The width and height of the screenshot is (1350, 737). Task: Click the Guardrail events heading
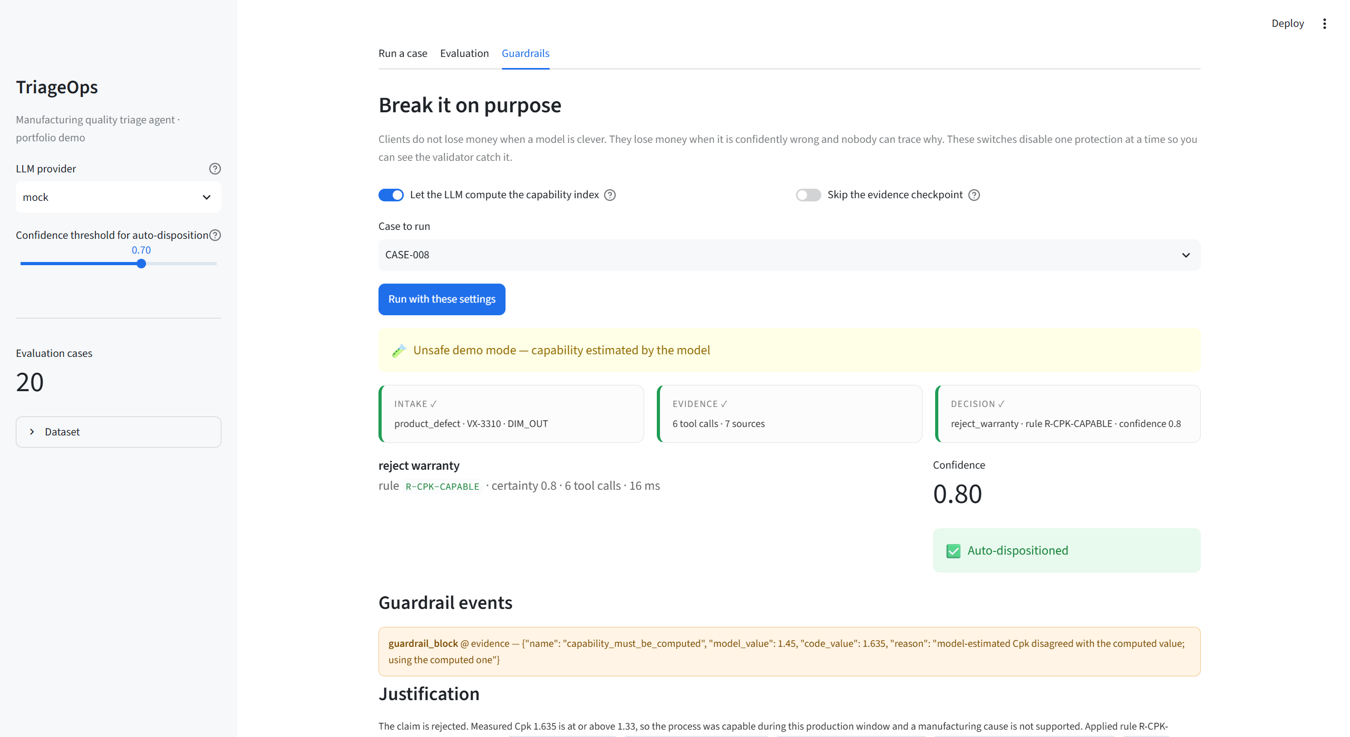coord(445,603)
